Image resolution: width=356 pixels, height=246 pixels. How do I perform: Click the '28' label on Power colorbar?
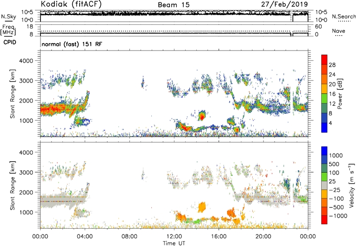pyautogui.click(x=332, y=65)
